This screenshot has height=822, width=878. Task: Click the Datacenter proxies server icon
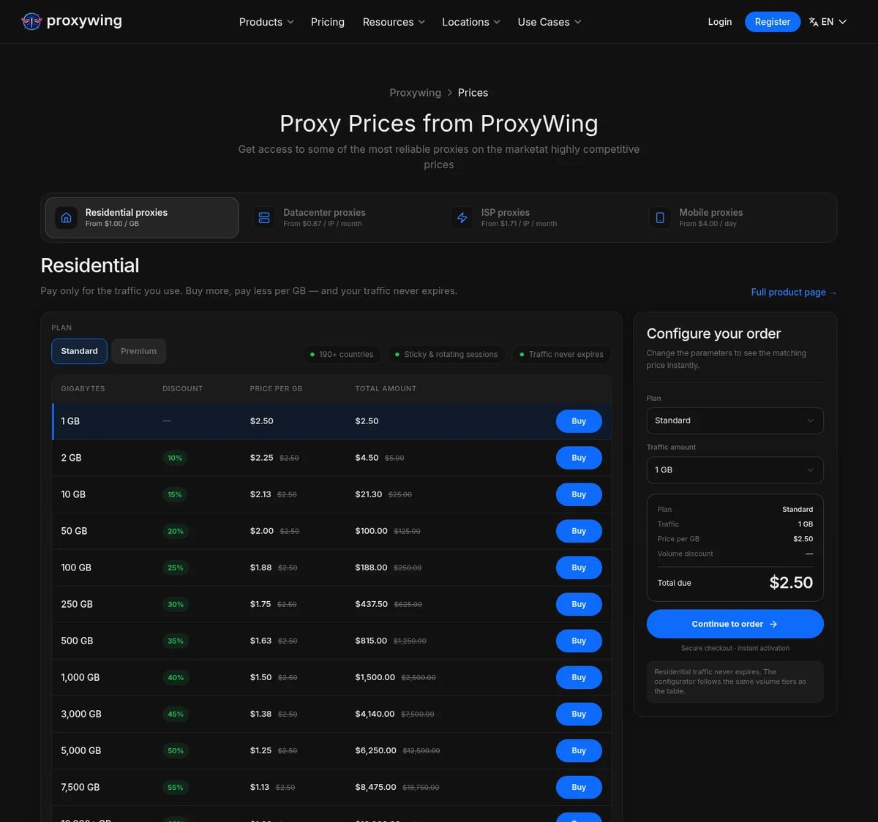(x=264, y=218)
